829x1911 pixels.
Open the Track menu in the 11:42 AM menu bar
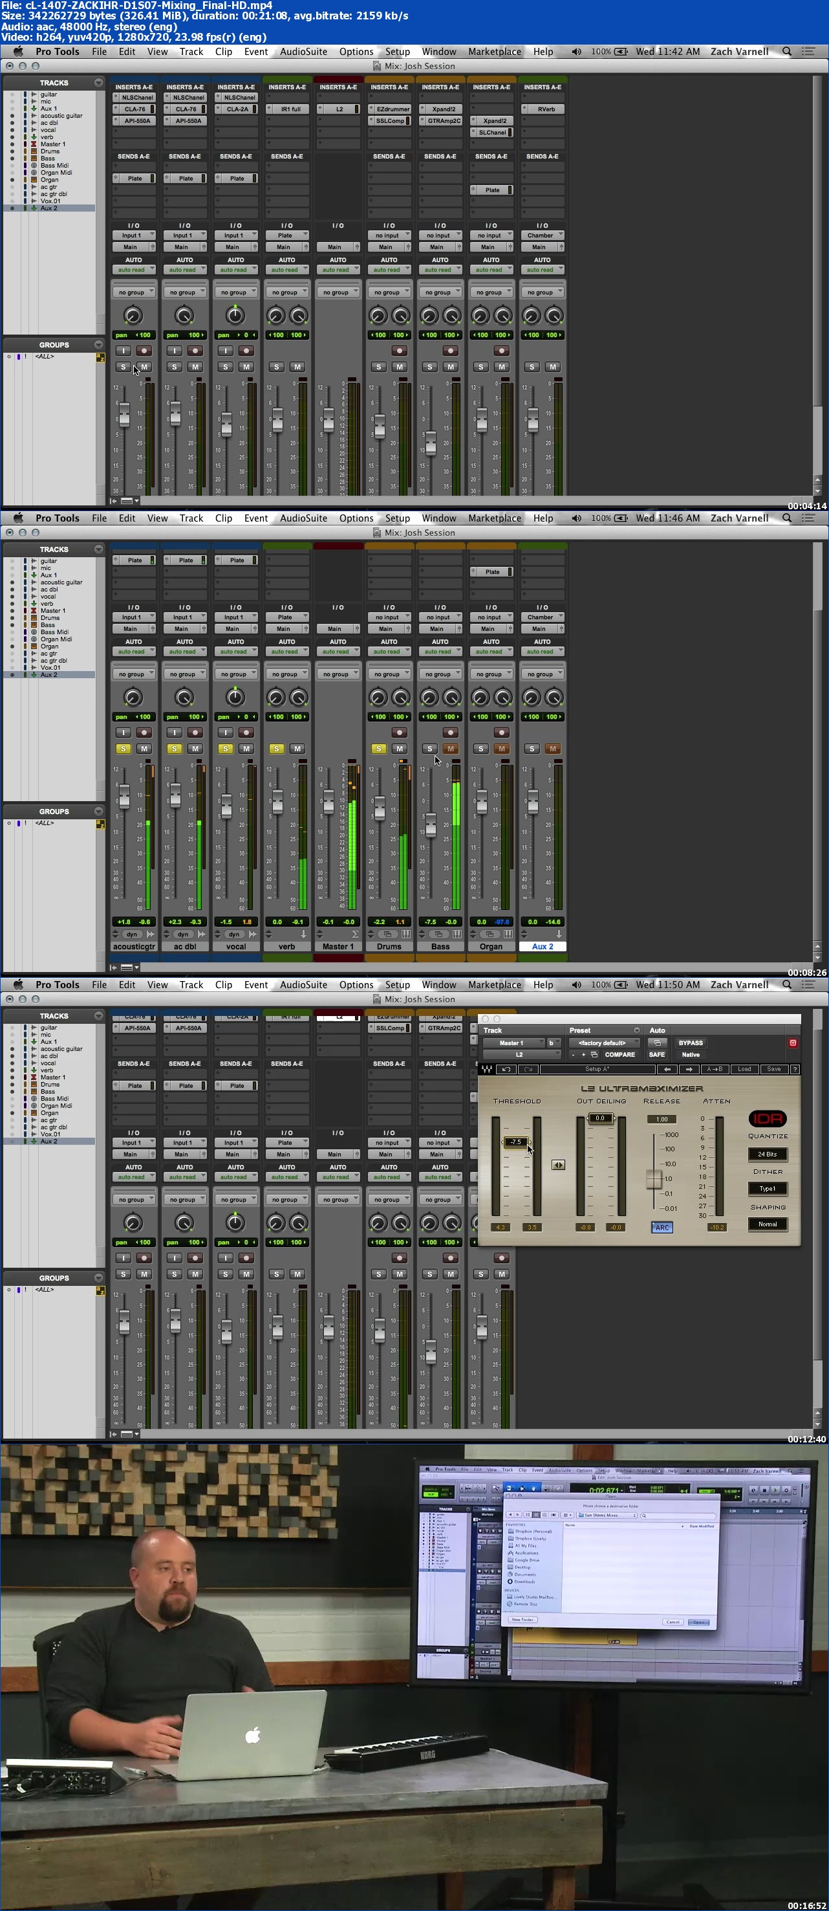click(x=191, y=51)
